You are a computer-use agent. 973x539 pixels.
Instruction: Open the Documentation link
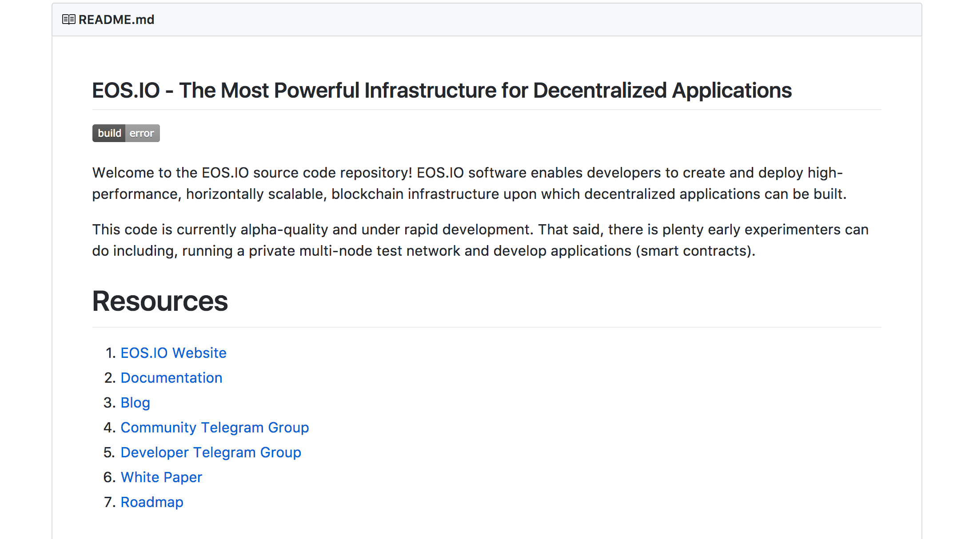(x=171, y=378)
